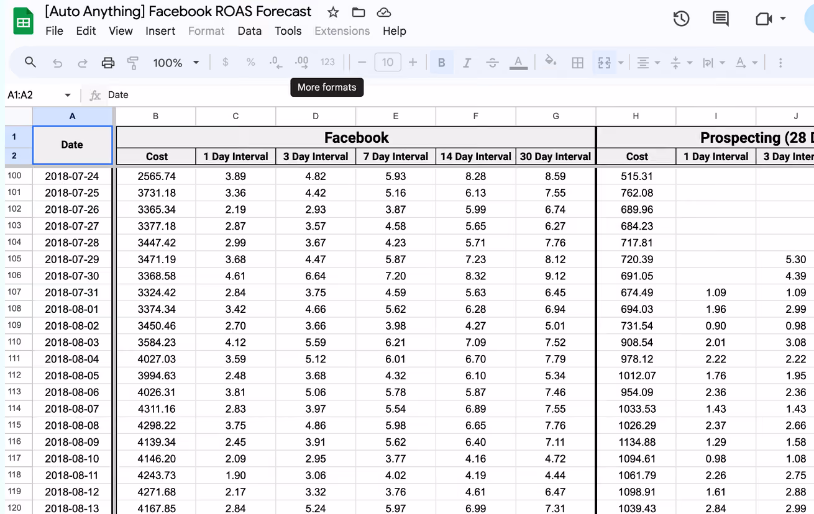Undo the last action
Image resolution: width=814 pixels, height=514 pixels.
click(57, 63)
